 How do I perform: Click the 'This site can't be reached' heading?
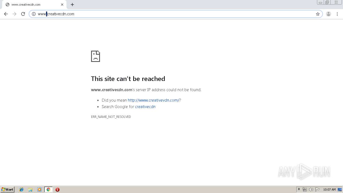[128, 79]
